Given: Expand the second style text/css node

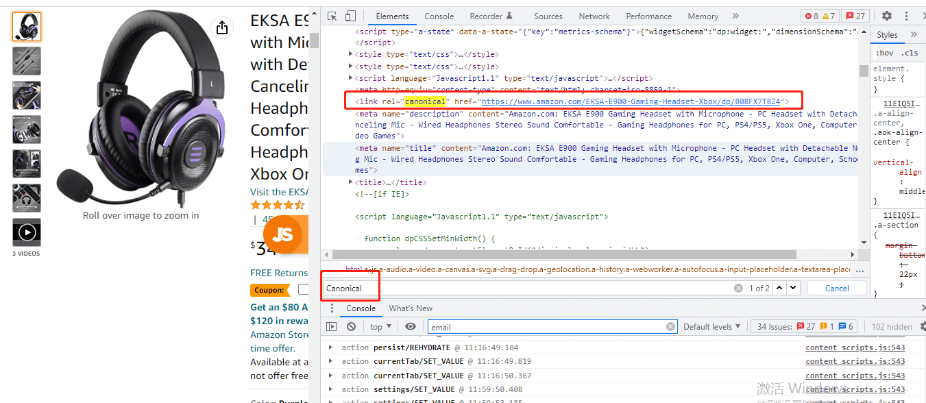Looking at the screenshot, I should coord(352,66).
